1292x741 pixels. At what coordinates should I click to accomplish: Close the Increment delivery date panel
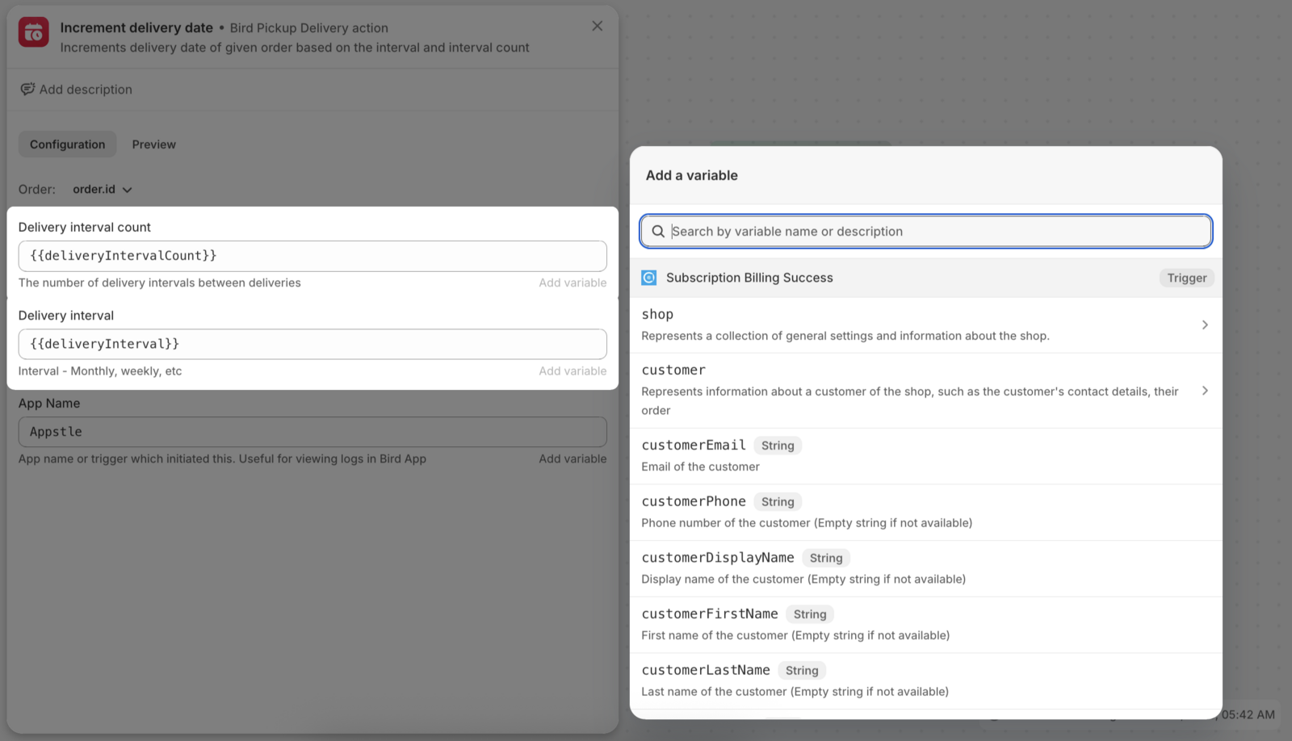tap(597, 26)
